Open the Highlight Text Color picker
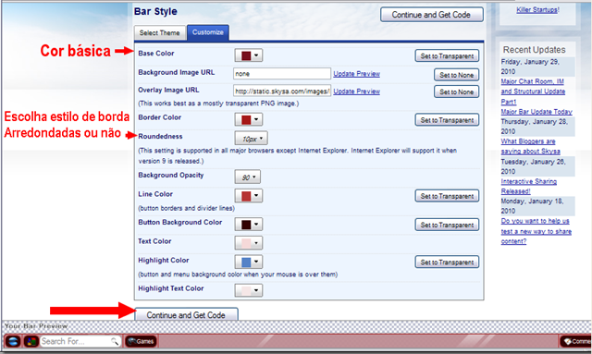Image resolution: width=592 pixels, height=354 pixels. coord(249,290)
